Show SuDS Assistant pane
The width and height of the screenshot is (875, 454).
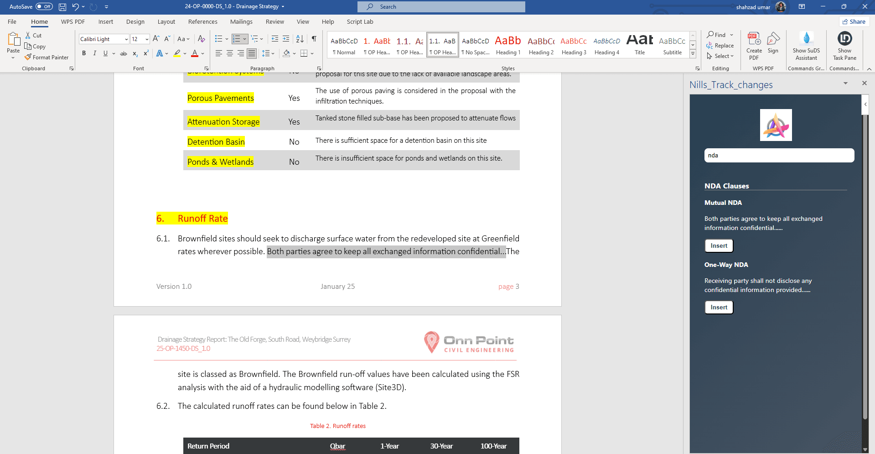(x=806, y=46)
